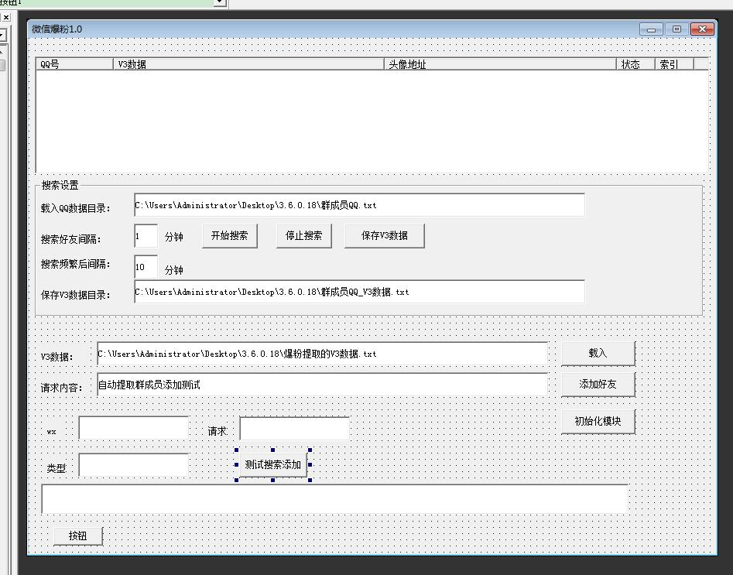Focus the wx input field

[x=134, y=428]
